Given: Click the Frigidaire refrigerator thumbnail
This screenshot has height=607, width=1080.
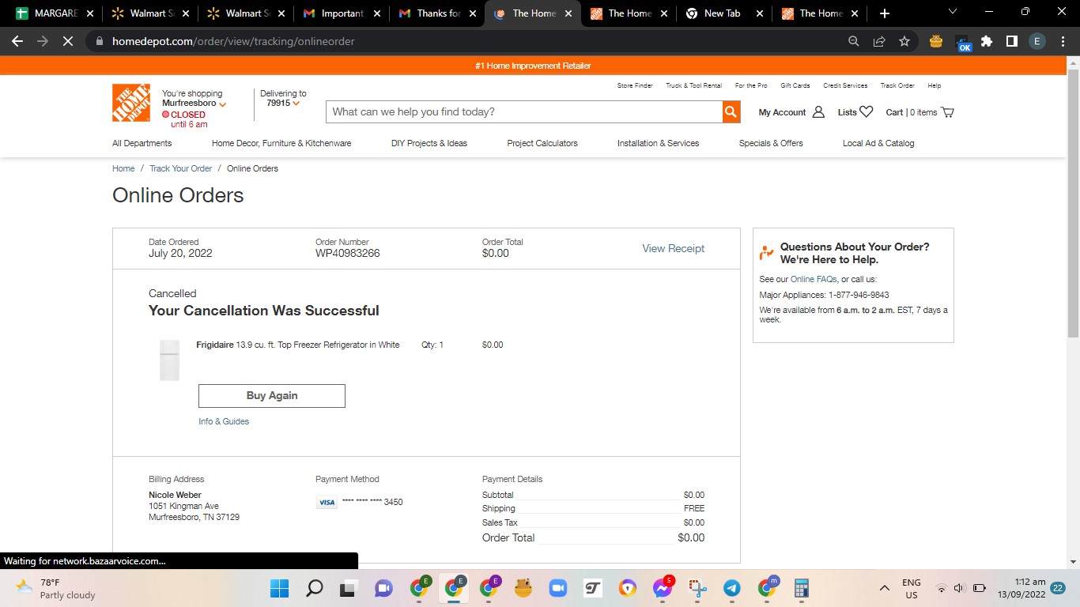Looking at the screenshot, I should 169,360.
